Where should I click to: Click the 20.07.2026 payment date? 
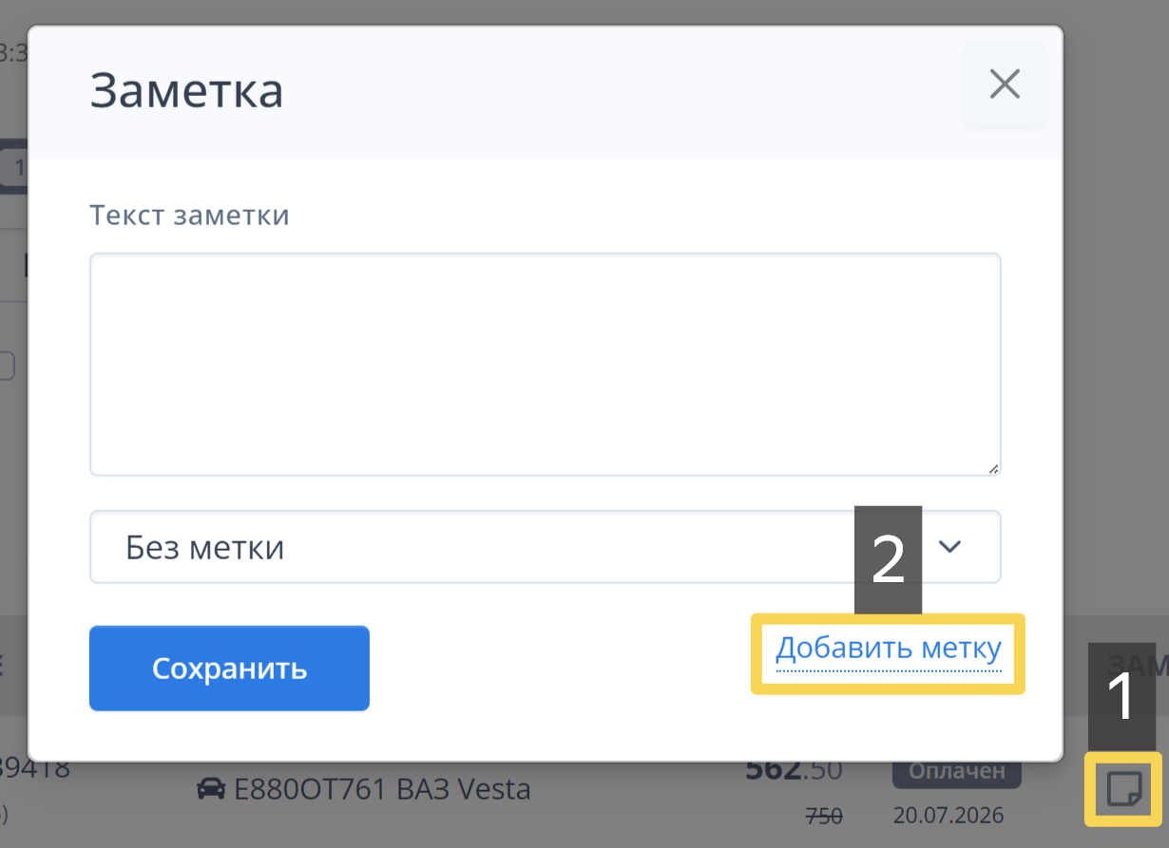point(949,815)
